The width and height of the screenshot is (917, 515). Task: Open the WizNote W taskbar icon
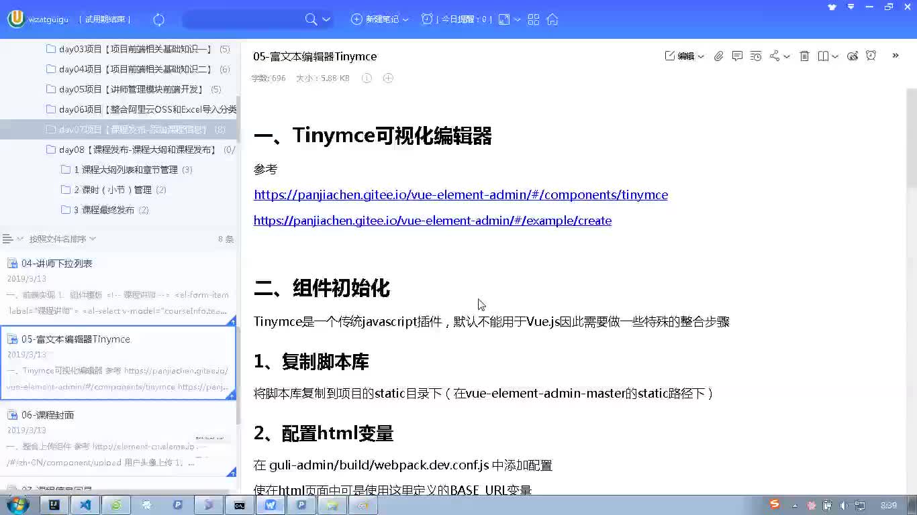(x=271, y=505)
